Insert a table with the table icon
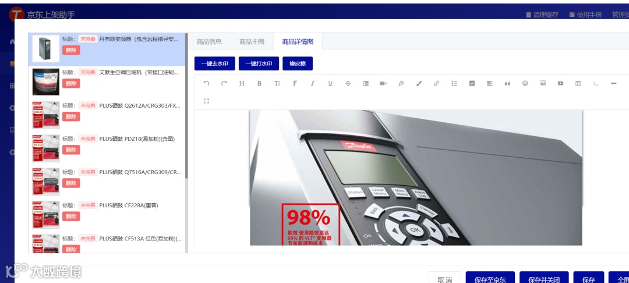 [578, 83]
